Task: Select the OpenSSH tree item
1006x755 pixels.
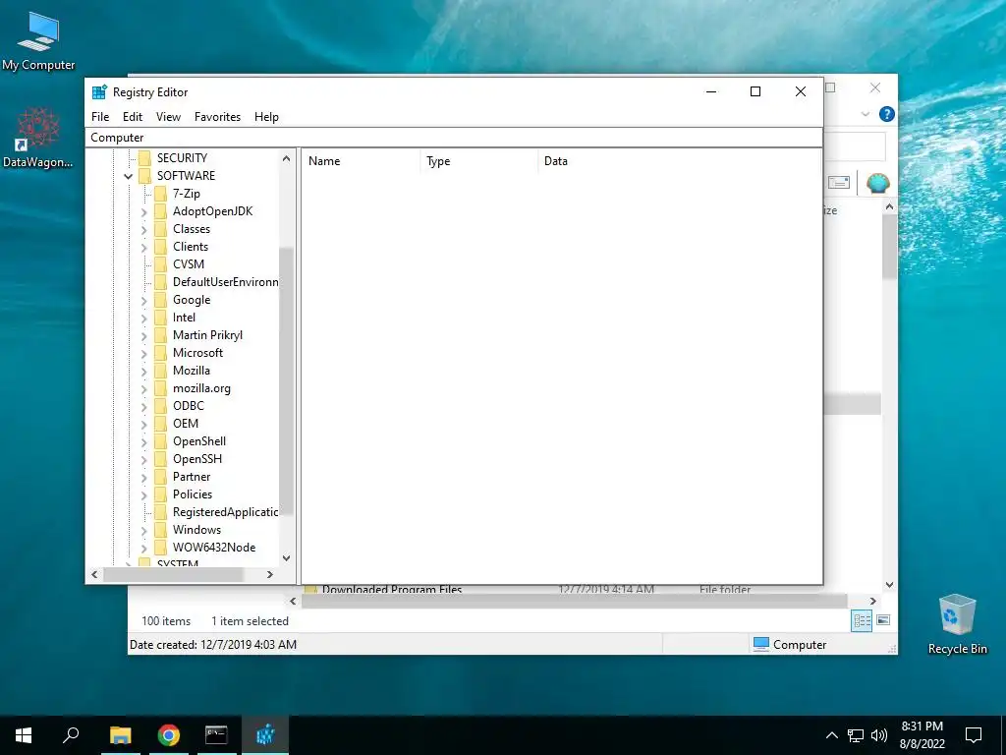Action: pos(196,459)
